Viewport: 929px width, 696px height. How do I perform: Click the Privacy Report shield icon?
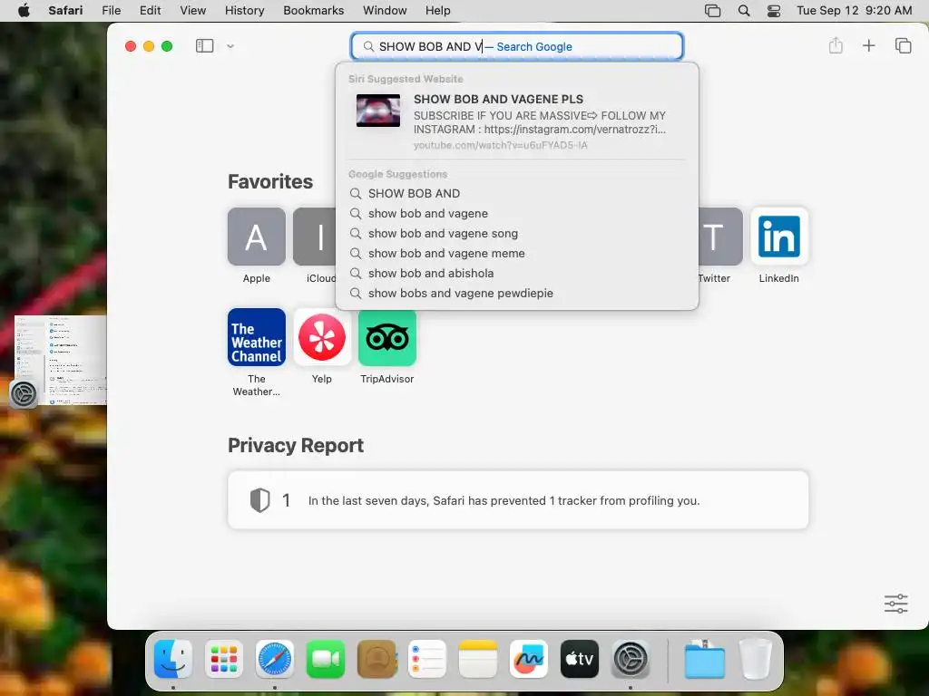coord(260,500)
